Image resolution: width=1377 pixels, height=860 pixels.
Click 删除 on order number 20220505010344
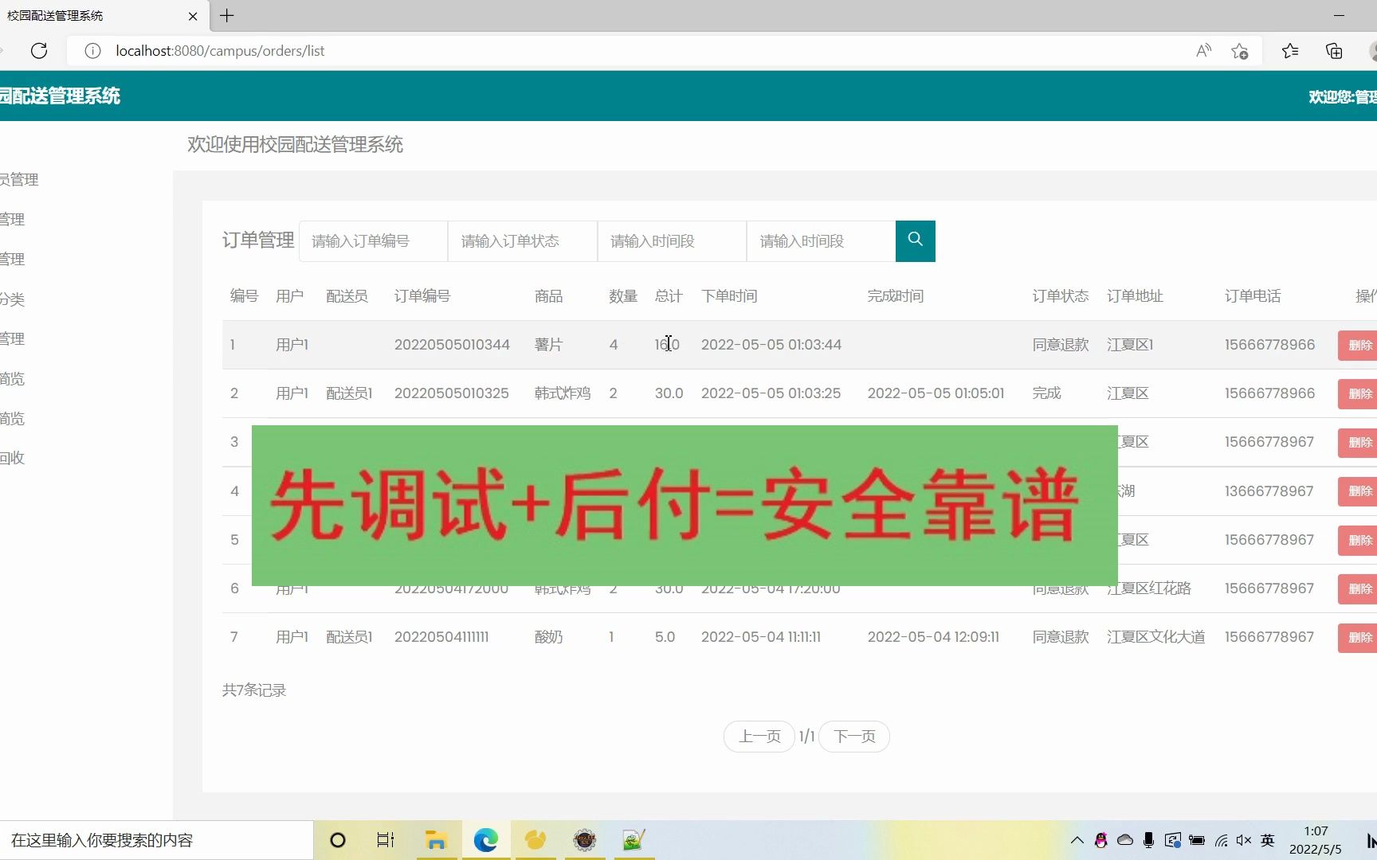tap(1359, 345)
